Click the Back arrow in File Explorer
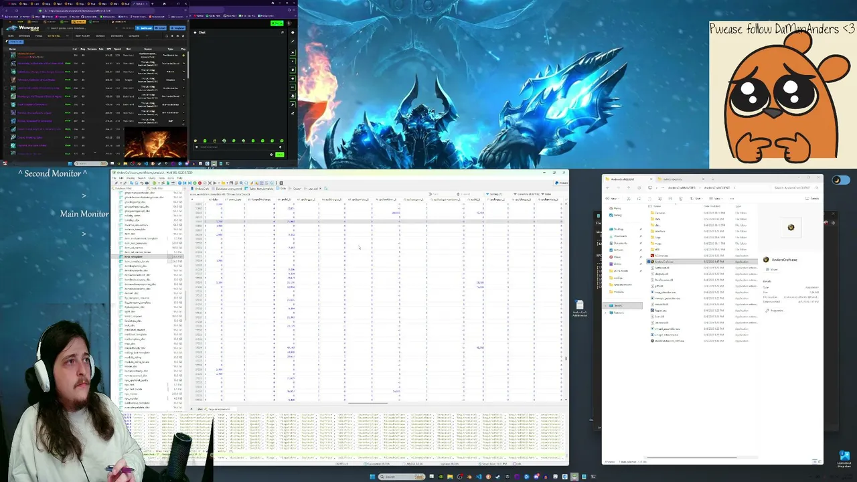The width and height of the screenshot is (857, 482). coord(608,188)
